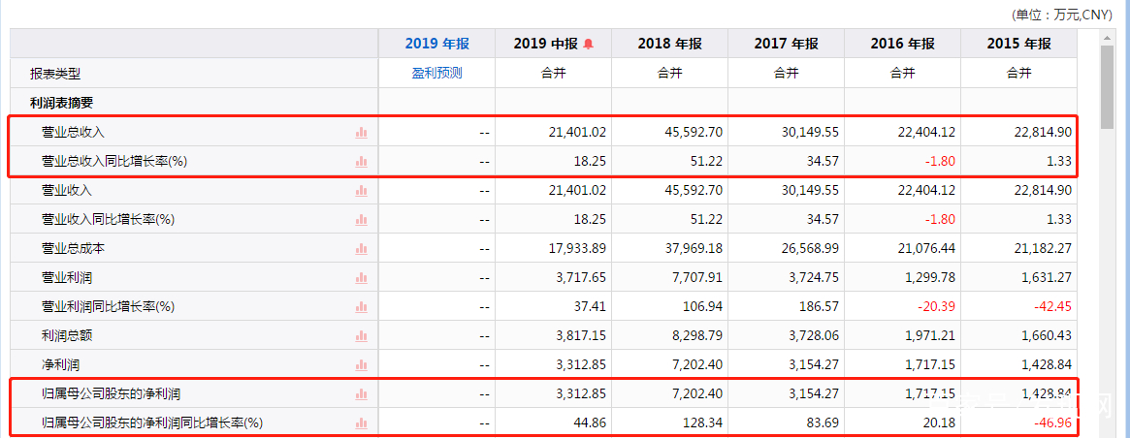Image resolution: width=1130 pixels, height=438 pixels.
Task: Show chart for 营业总成本 row
Action: click(361, 249)
